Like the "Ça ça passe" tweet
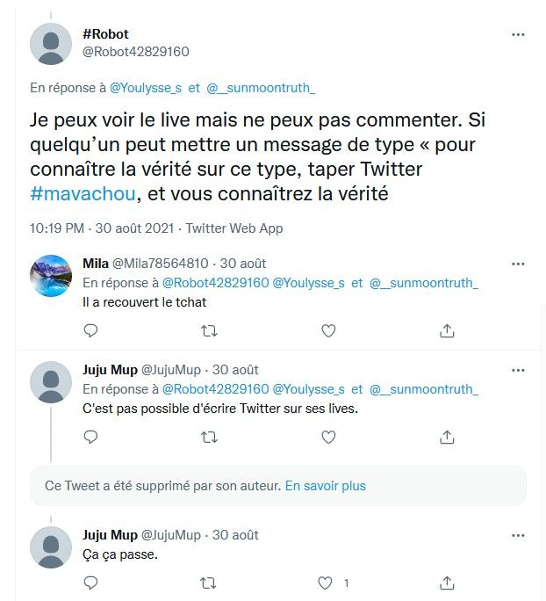This screenshot has width=546, height=601. 325,583
